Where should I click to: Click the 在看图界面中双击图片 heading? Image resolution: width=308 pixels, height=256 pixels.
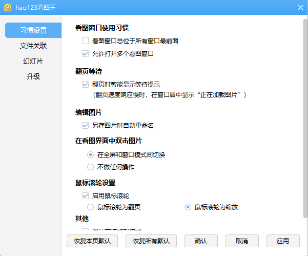109,141
